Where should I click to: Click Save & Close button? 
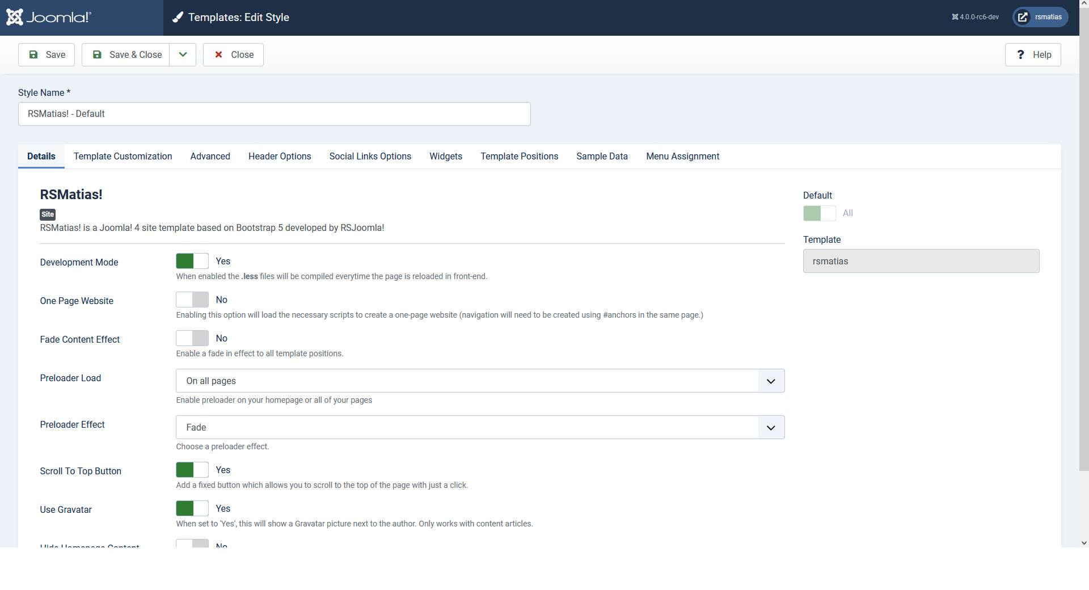coord(126,54)
